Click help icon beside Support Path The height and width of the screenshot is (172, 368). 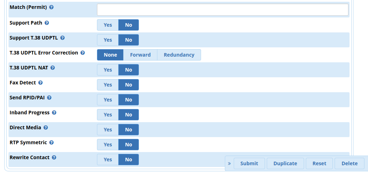(47, 23)
